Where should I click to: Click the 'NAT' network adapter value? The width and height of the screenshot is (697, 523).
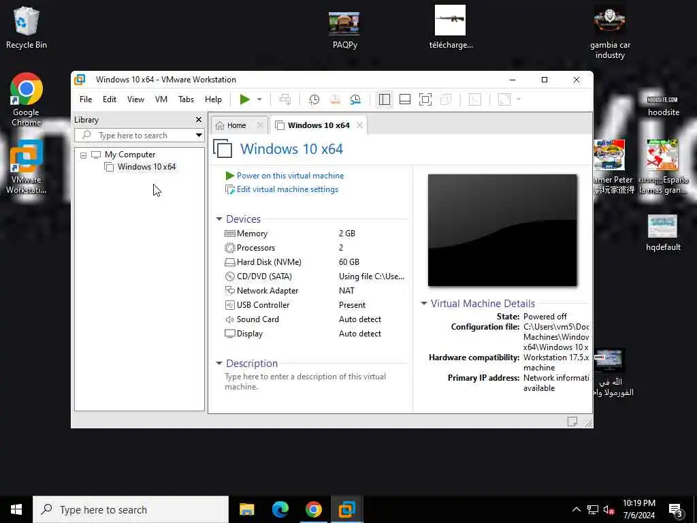[x=346, y=290]
